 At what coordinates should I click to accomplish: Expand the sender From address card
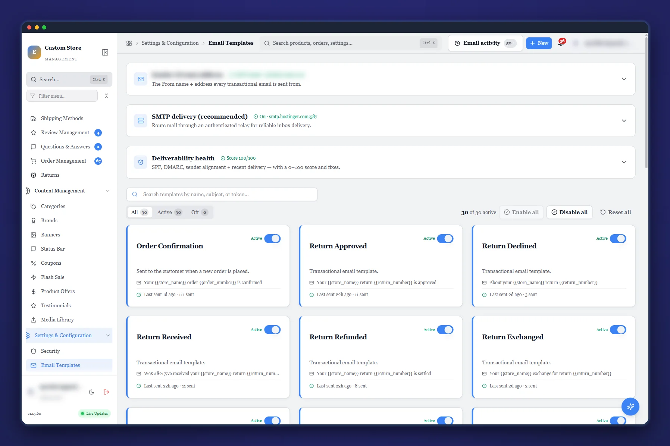pos(381,79)
